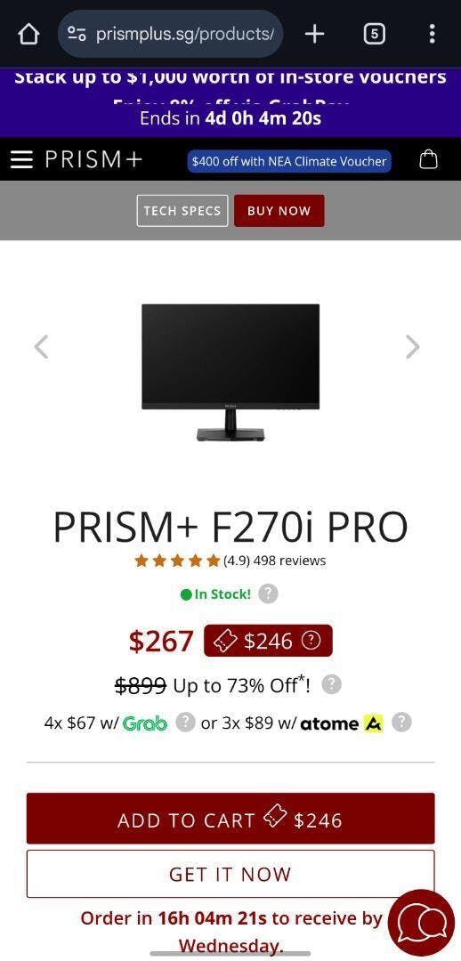461x961 pixels.
Task: Jump to the TECH SPECS section
Action: point(182,211)
